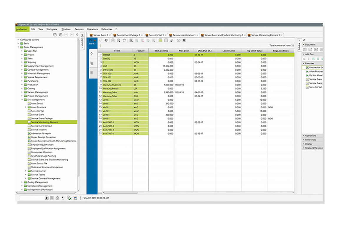Image resolution: width=339 pixels, height=226 pixels.
Task: Select the gray form view icon
Action: click(166, 40)
